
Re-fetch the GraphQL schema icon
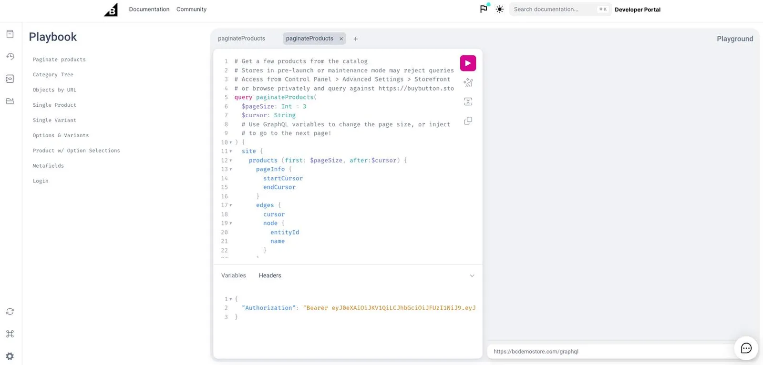click(x=10, y=312)
